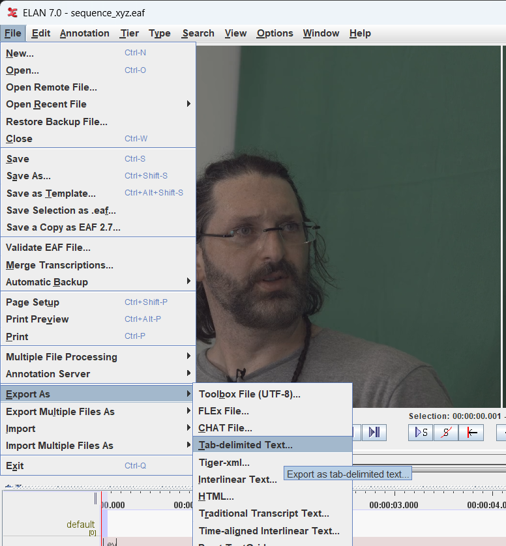Select HTML... export option
This screenshot has height=546, width=506.
coord(273,496)
